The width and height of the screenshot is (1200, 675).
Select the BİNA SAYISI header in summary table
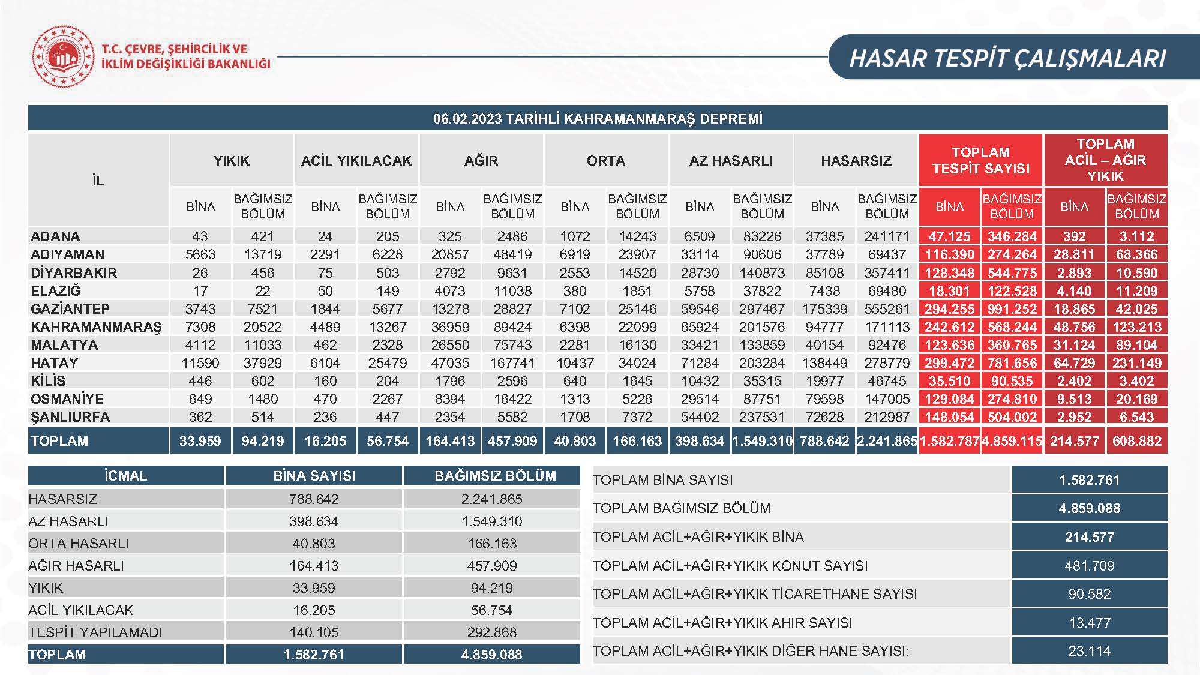[x=314, y=476]
